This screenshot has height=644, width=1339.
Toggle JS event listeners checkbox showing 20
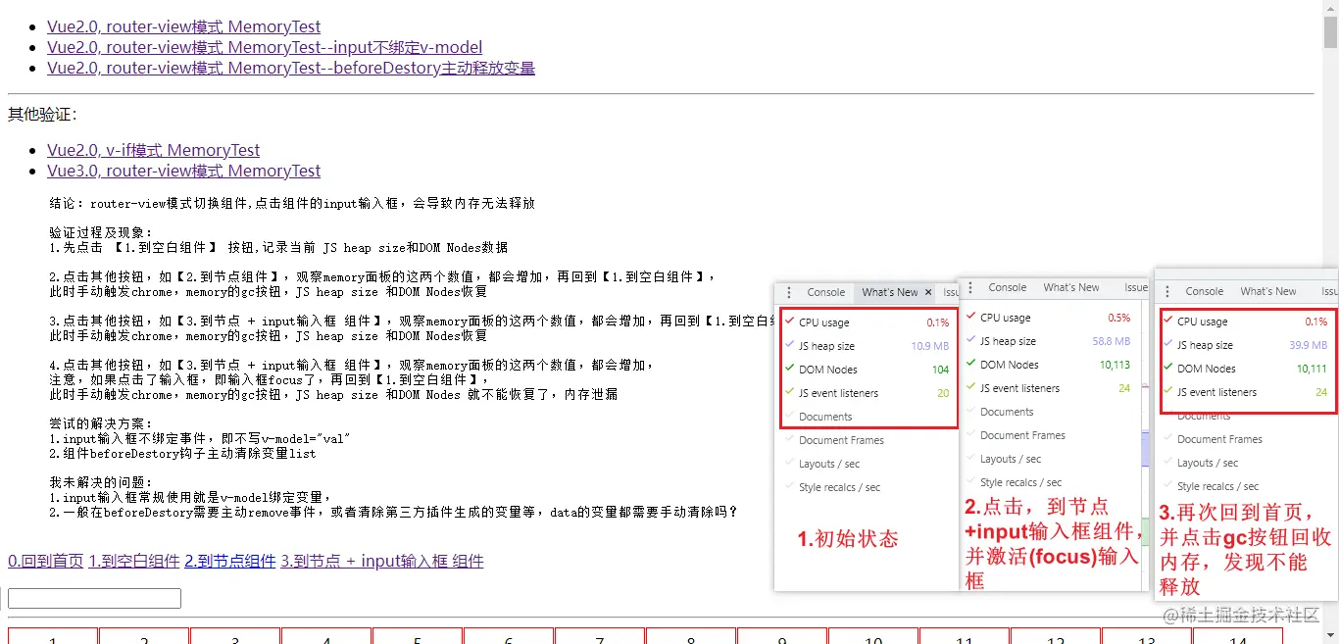789,392
